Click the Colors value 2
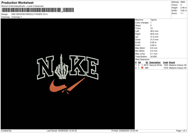 coord(181,5)
